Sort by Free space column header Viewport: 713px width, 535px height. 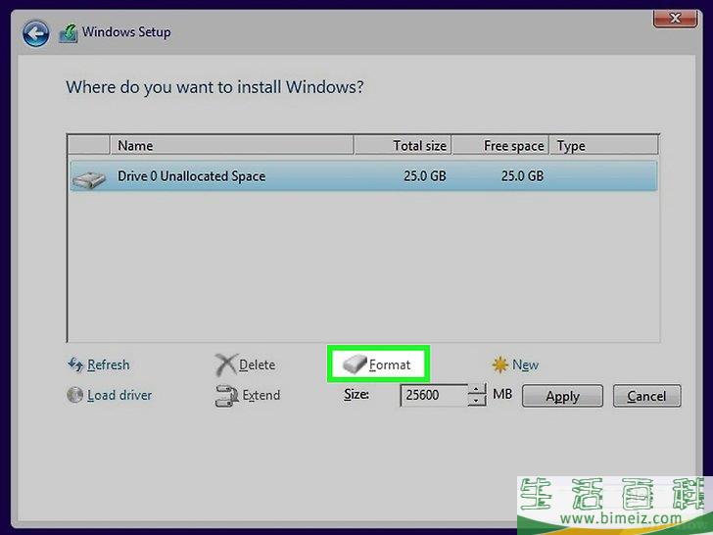[500, 145]
